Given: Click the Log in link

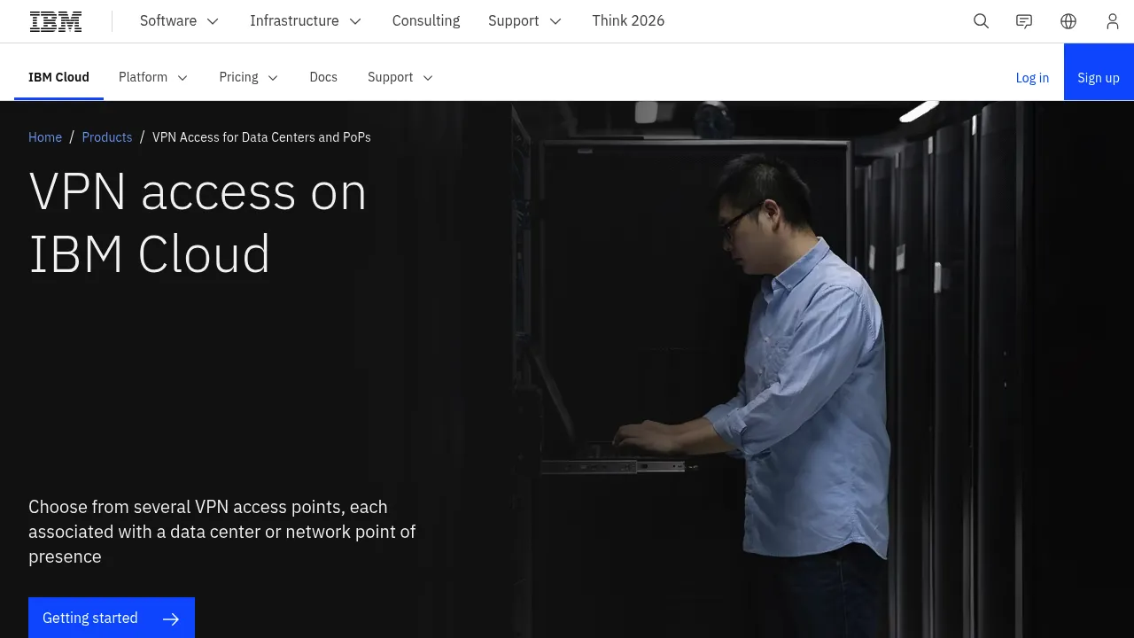Looking at the screenshot, I should (x=1032, y=78).
